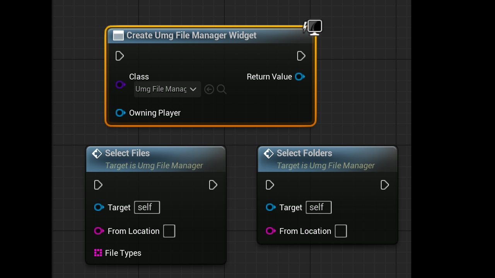The image size is (495, 278).
Task: Click the From Location pin on Select Folders
Action: point(270,231)
